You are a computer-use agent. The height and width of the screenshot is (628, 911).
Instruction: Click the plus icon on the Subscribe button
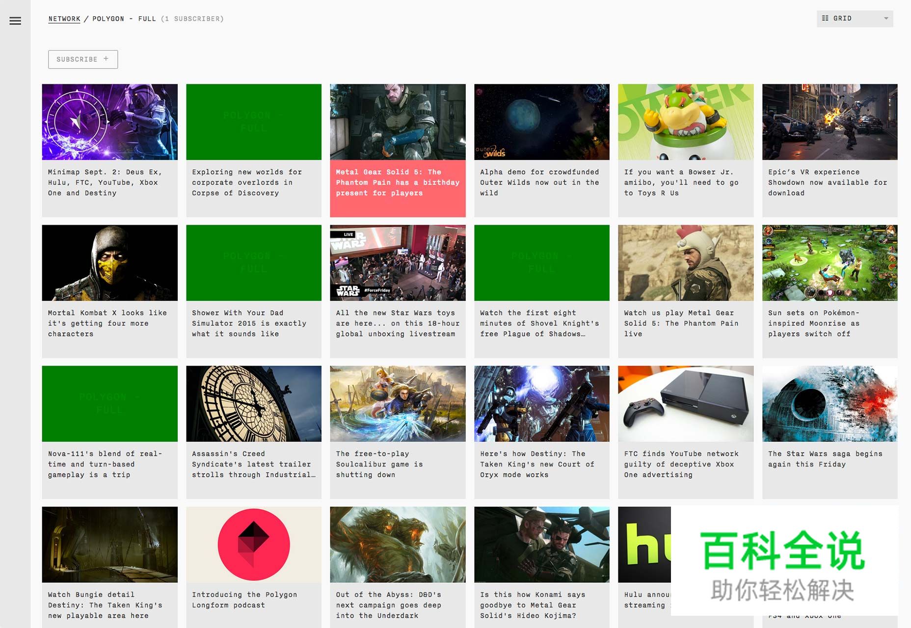click(106, 59)
